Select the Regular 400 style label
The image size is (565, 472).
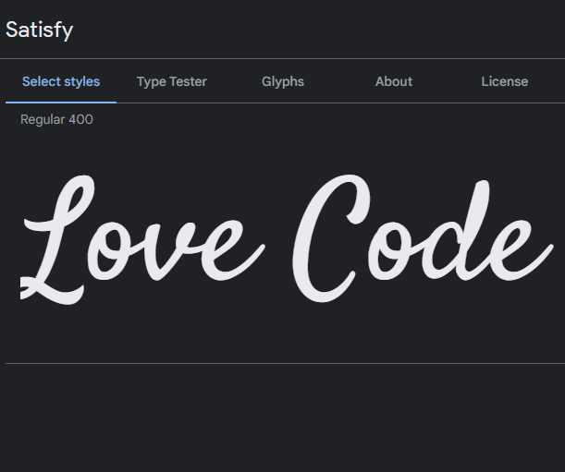(x=56, y=119)
